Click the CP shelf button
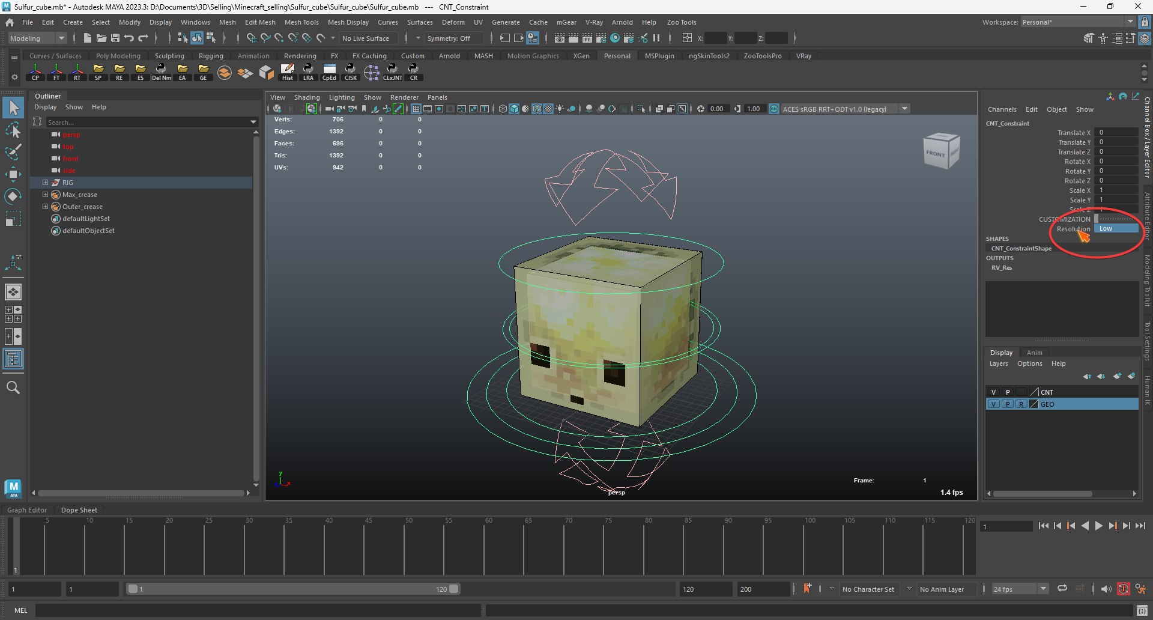 pos(35,73)
